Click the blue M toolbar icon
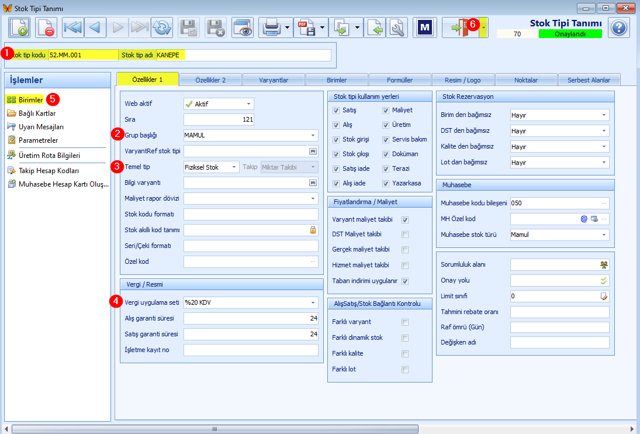640x434 pixels. click(x=425, y=27)
